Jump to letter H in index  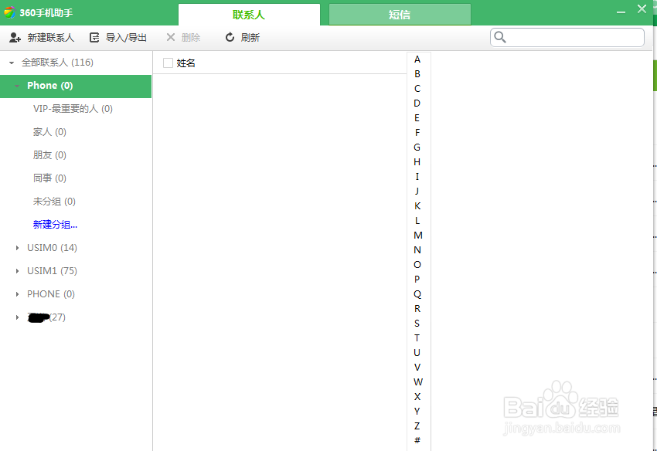(x=417, y=162)
